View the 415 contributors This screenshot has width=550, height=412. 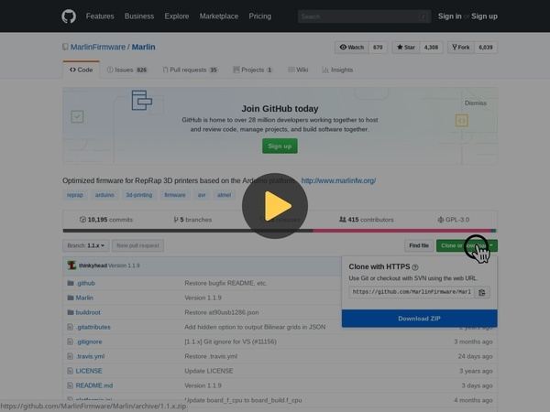[x=367, y=220]
